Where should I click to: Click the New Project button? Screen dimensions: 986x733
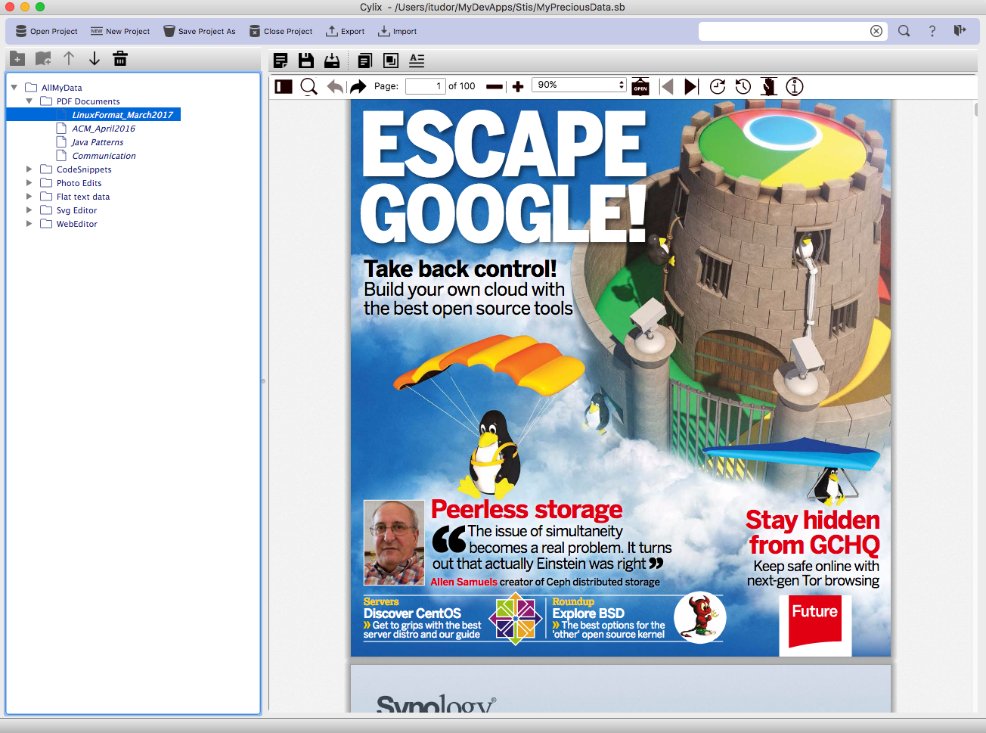(x=120, y=31)
